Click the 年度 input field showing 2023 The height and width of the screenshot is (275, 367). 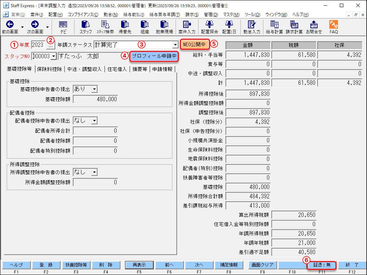[38, 45]
